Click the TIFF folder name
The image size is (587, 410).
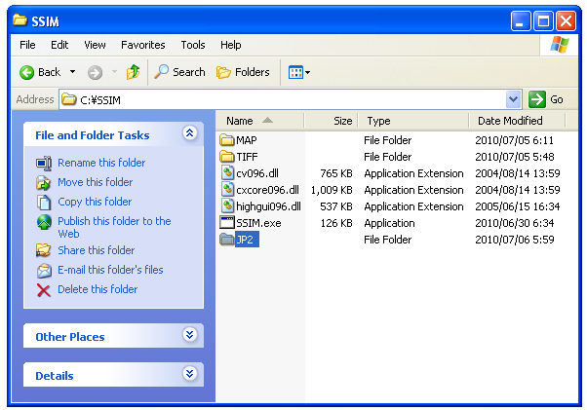click(247, 157)
